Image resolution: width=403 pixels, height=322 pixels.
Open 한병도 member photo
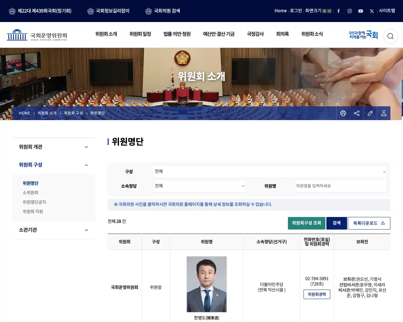click(x=207, y=284)
